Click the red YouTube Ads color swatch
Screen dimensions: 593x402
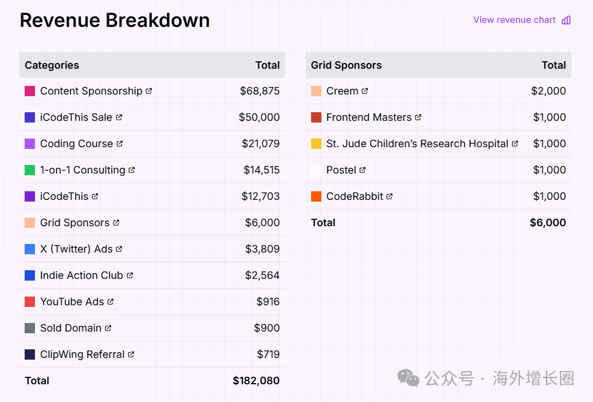click(30, 302)
